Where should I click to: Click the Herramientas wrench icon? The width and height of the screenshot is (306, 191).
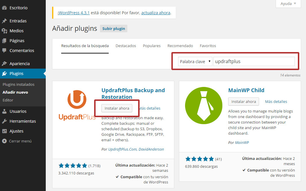coord(4,121)
